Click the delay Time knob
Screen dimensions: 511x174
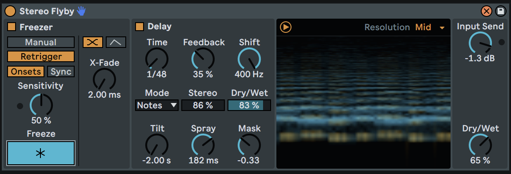point(157,59)
